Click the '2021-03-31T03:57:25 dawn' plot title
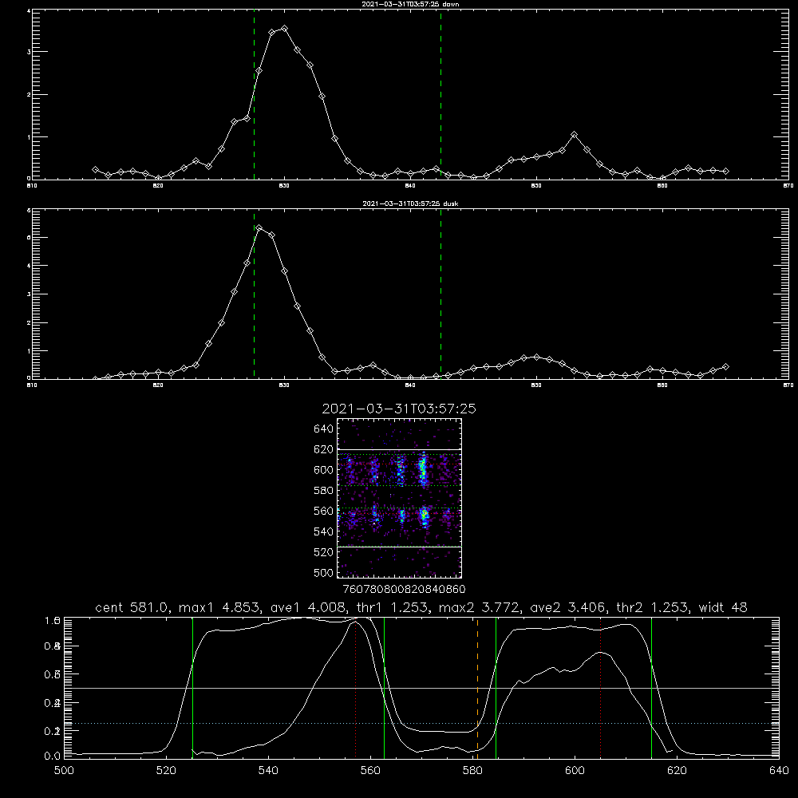Screen dimensions: 798x798 410,4
